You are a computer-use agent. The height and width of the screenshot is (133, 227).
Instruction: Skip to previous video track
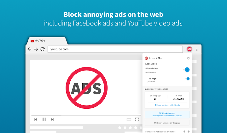click(35, 119)
